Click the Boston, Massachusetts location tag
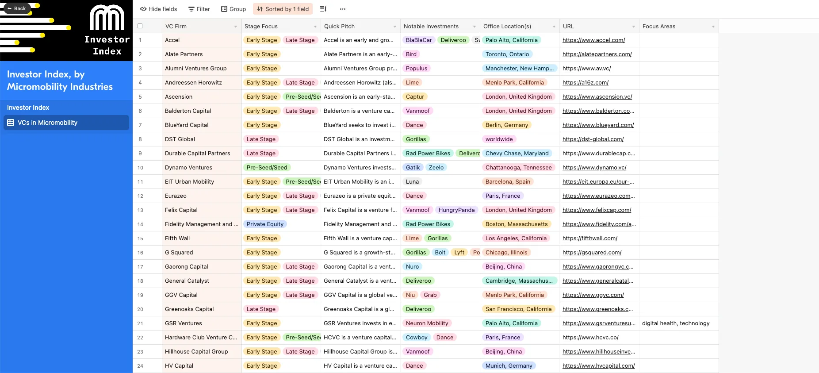 (517, 224)
